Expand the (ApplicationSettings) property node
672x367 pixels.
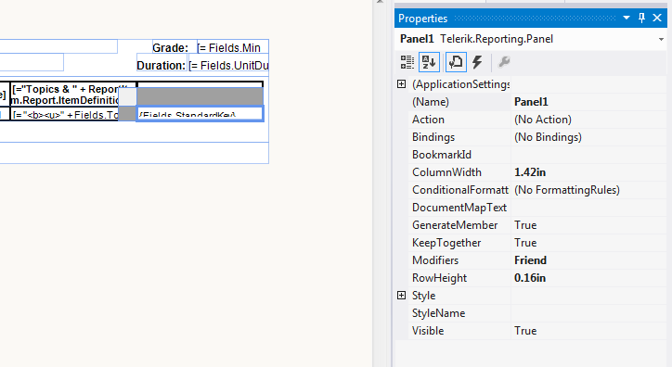(x=401, y=84)
